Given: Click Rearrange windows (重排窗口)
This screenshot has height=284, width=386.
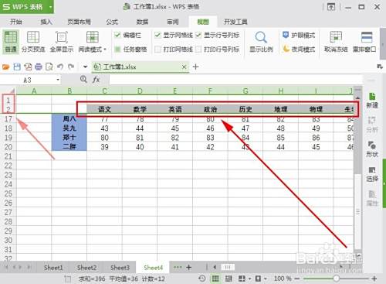Looking at the screenshot, I should pyautogui.click(x=364, y=42).
